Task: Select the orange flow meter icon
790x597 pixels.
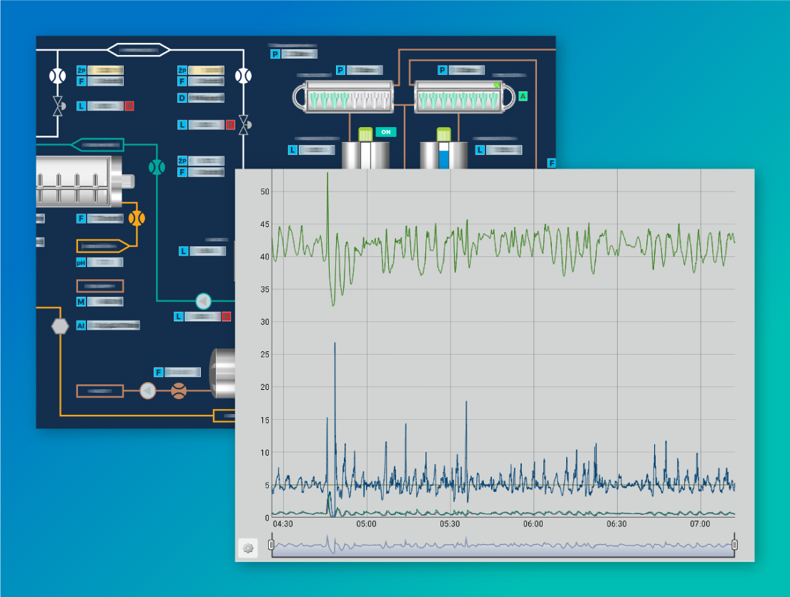Action: (x=137, y=218)
